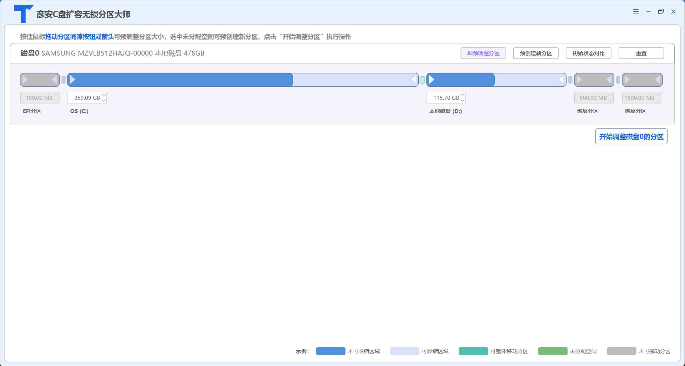Click right arrow handle of D: partition bar
Viewport: 685px width, 366px height.
coord(561,80)
